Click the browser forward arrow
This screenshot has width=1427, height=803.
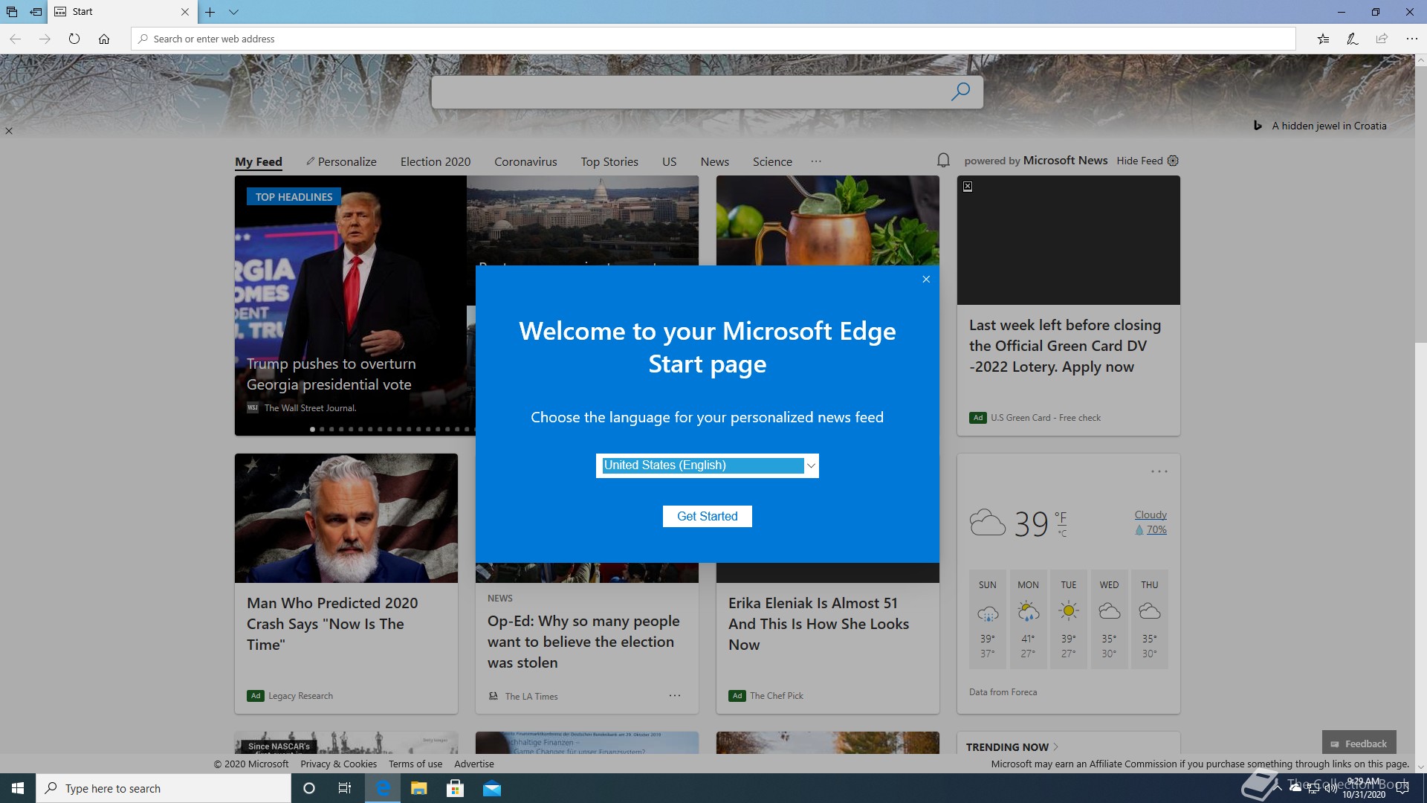45,39
